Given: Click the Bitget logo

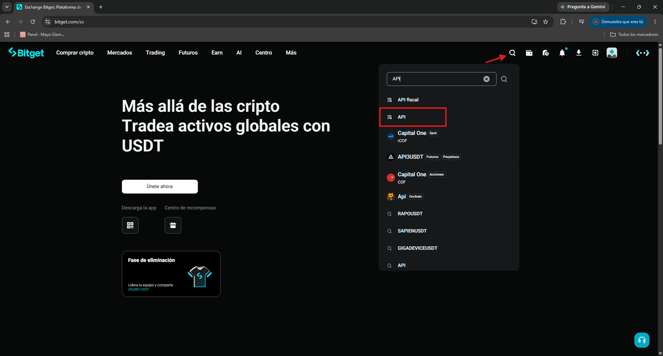Looking at the screenshot, I should pyautogui.click(x=26, y=53).
